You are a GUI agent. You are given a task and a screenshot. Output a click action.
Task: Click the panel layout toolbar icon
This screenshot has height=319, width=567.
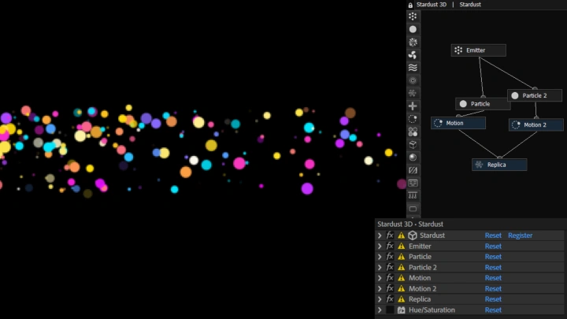(x=413, y=183)
